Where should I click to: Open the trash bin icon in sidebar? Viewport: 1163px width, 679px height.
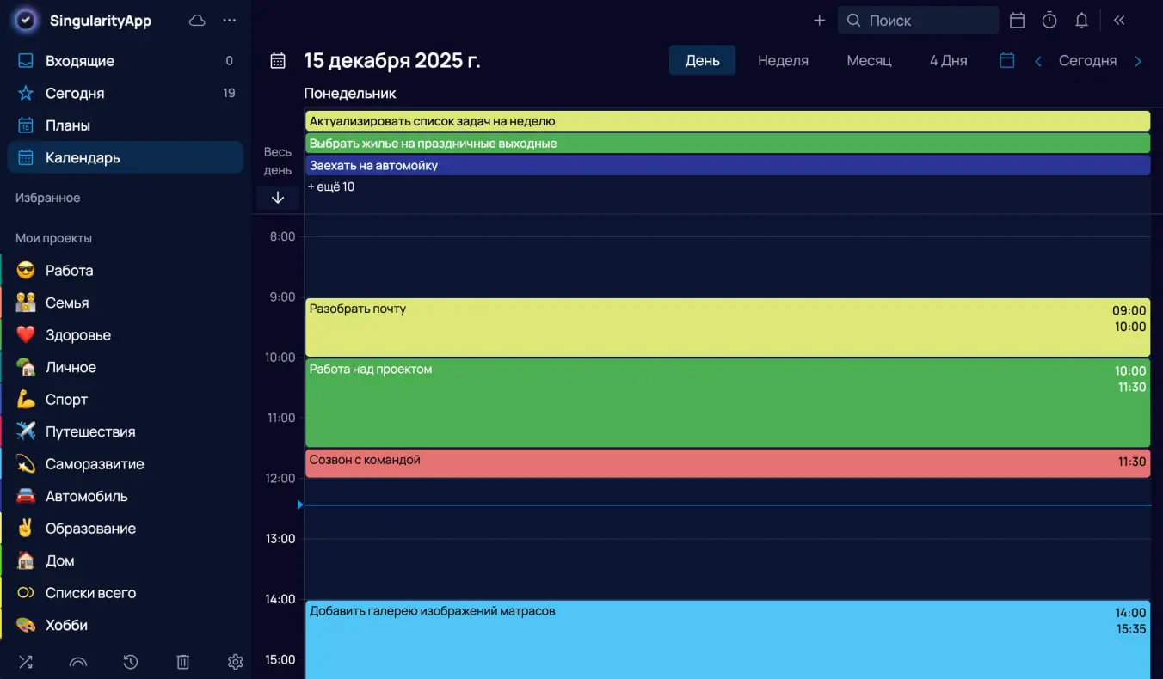point(182,661)
